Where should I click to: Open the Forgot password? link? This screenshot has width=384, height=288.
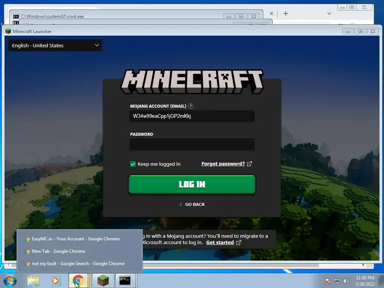(x=223, y=163)
